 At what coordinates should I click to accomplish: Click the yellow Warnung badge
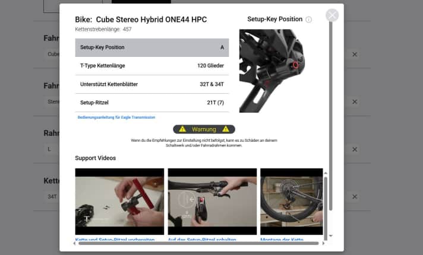[204, 129]
